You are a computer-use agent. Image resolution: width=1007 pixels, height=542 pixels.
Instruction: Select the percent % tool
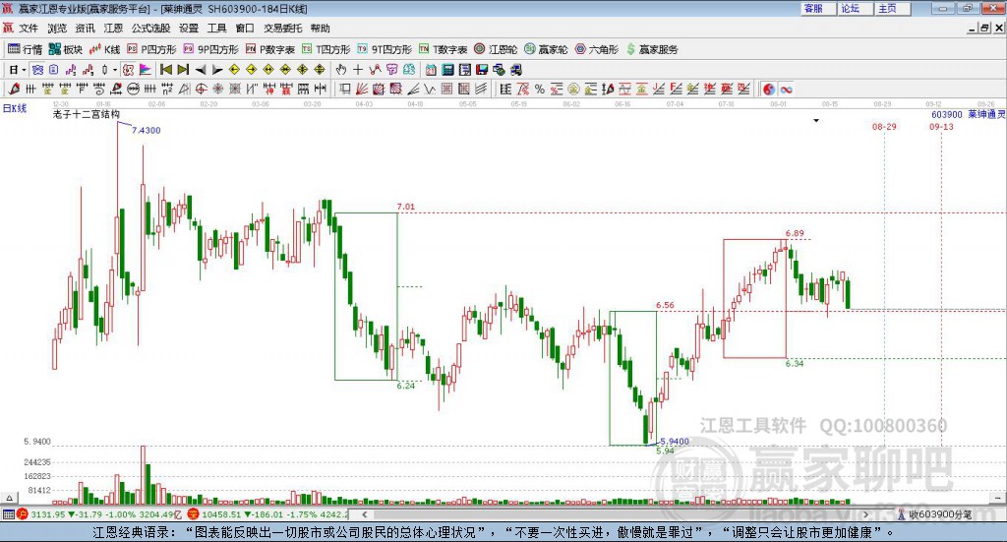[540, 89]
